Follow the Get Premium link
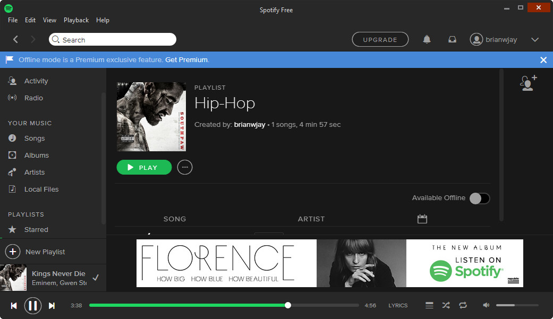The width and height of the screenshot is (553, 319). click(x=186, y=59)
